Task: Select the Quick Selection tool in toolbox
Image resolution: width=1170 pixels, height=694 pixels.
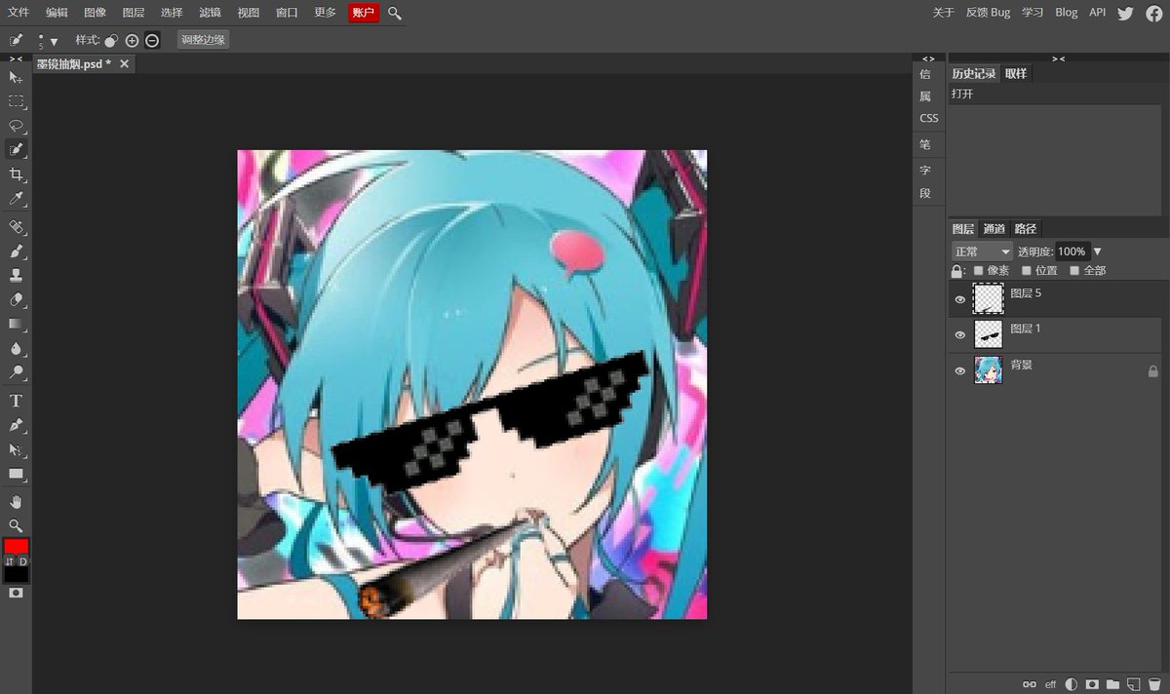Action: 16,150
